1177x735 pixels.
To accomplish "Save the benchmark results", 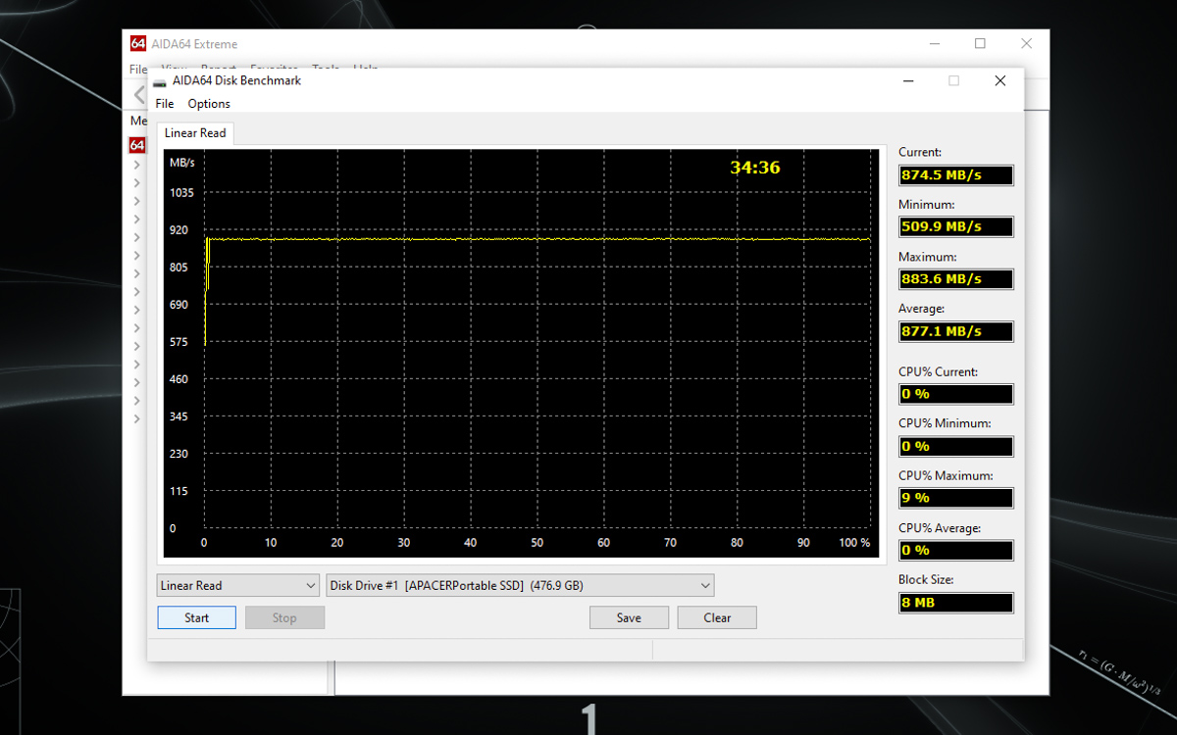I will (629, 617).
